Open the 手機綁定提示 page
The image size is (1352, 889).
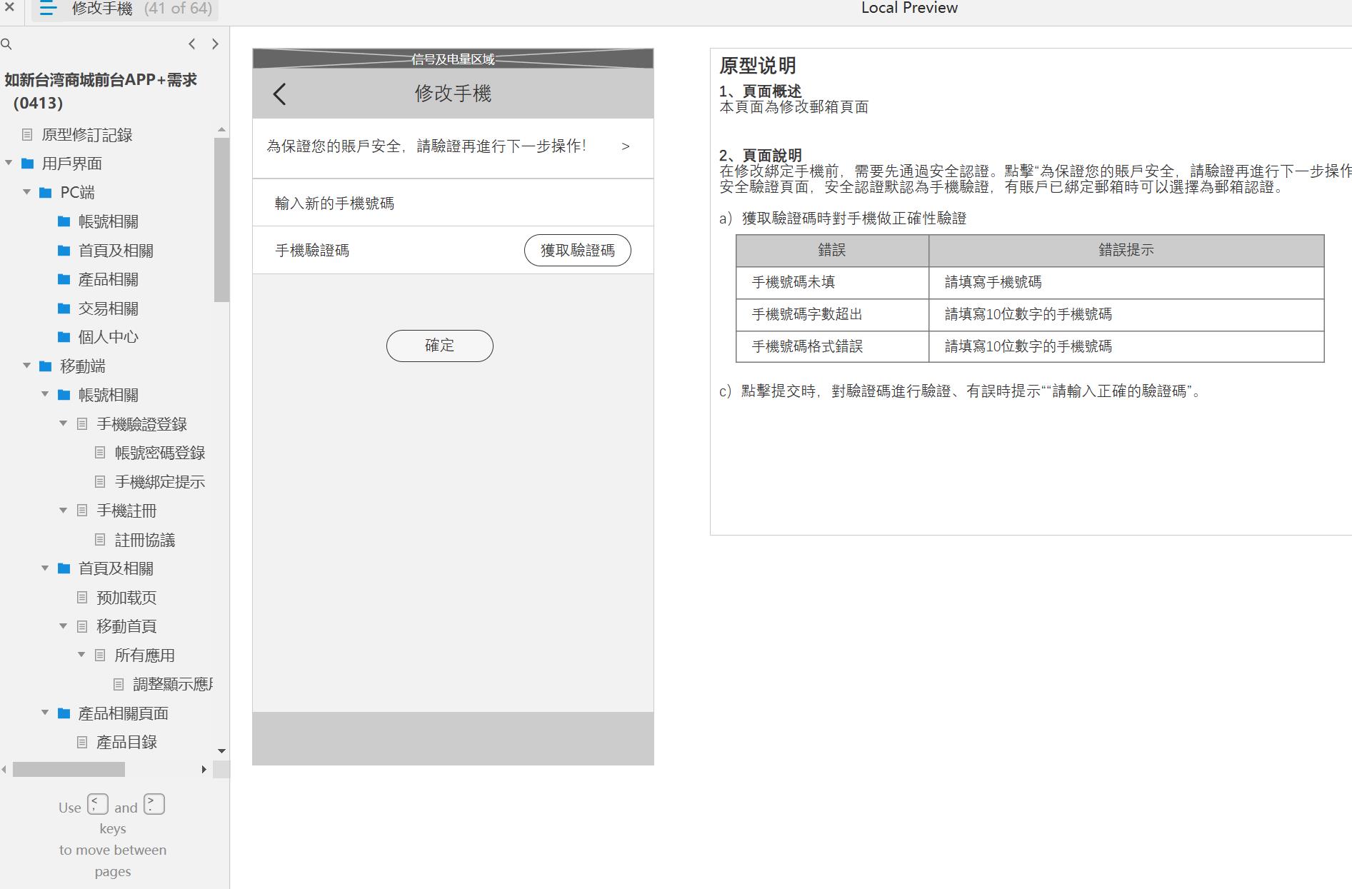click(159, 482)
